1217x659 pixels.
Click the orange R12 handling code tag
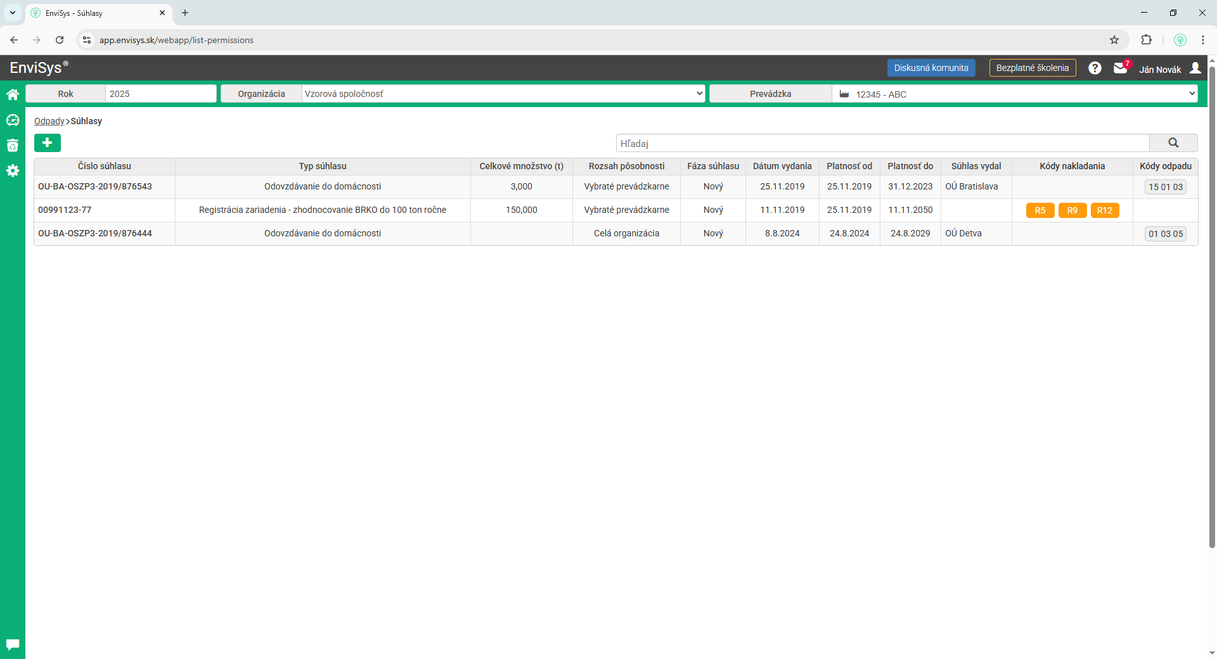click(1104, 210)
